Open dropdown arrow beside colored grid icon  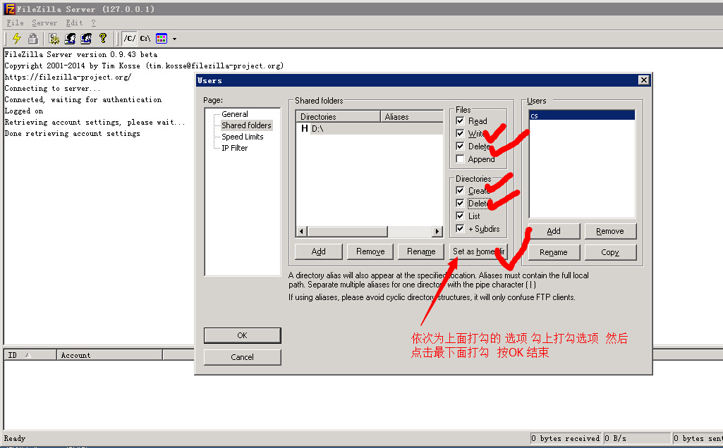coord(174,39)
